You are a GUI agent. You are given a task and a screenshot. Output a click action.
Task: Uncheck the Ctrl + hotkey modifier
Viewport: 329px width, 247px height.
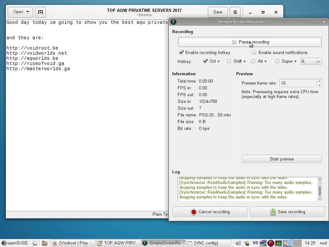205,61
